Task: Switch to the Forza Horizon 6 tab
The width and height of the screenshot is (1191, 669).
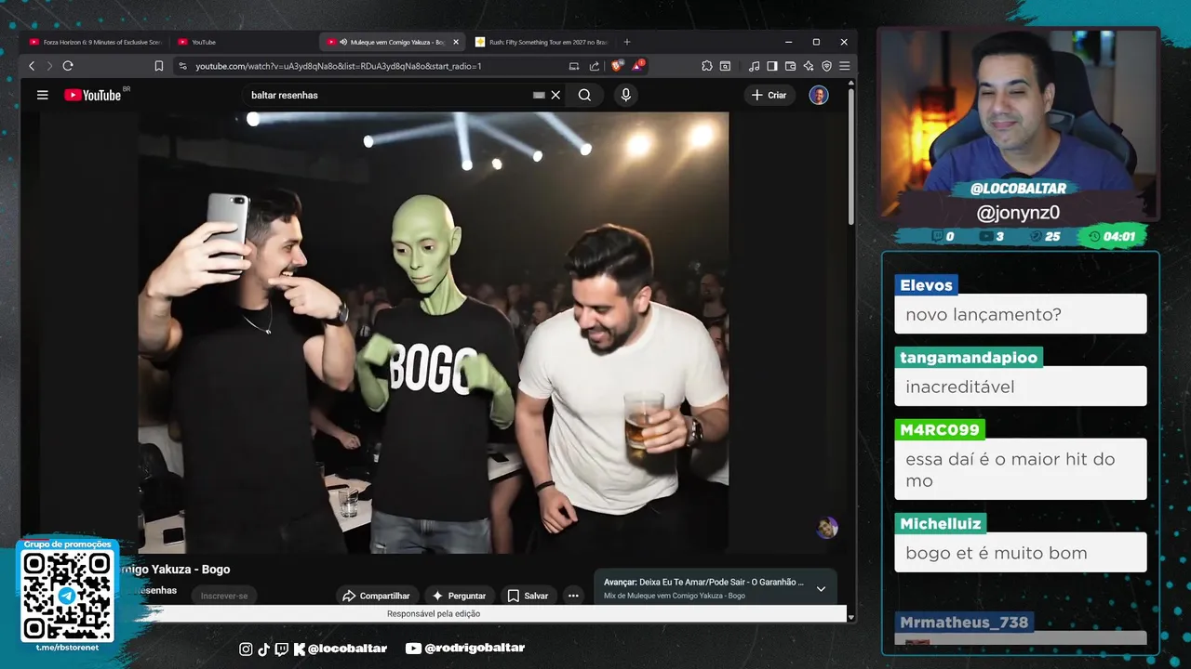Action: (x=95, y=42)
